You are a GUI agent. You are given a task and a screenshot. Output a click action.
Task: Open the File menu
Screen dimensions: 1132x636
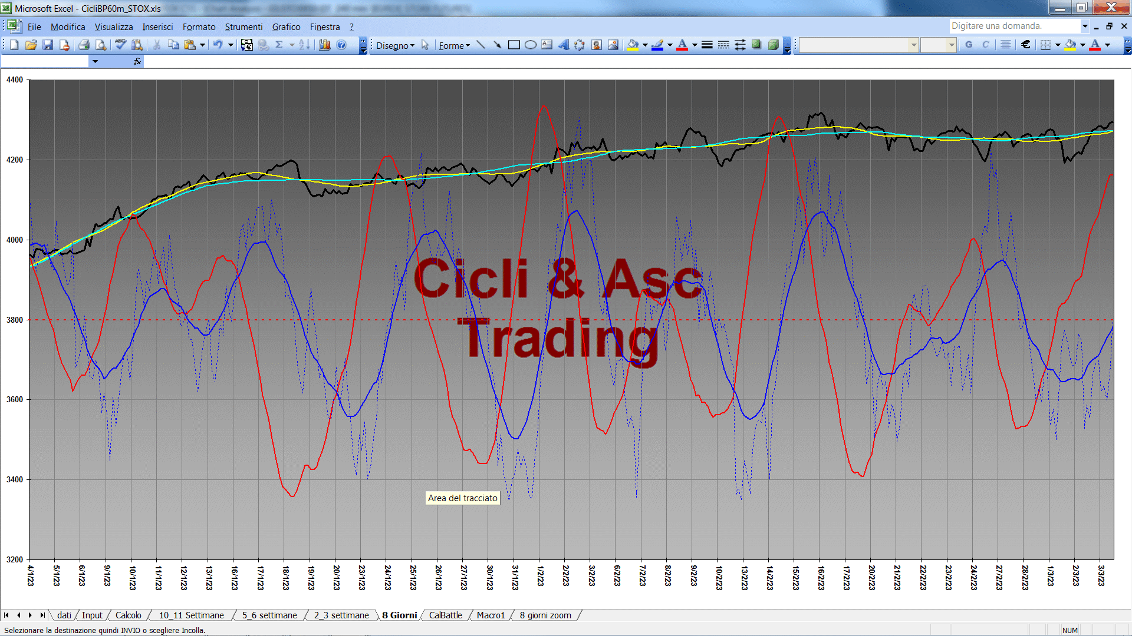coord(34,27)
